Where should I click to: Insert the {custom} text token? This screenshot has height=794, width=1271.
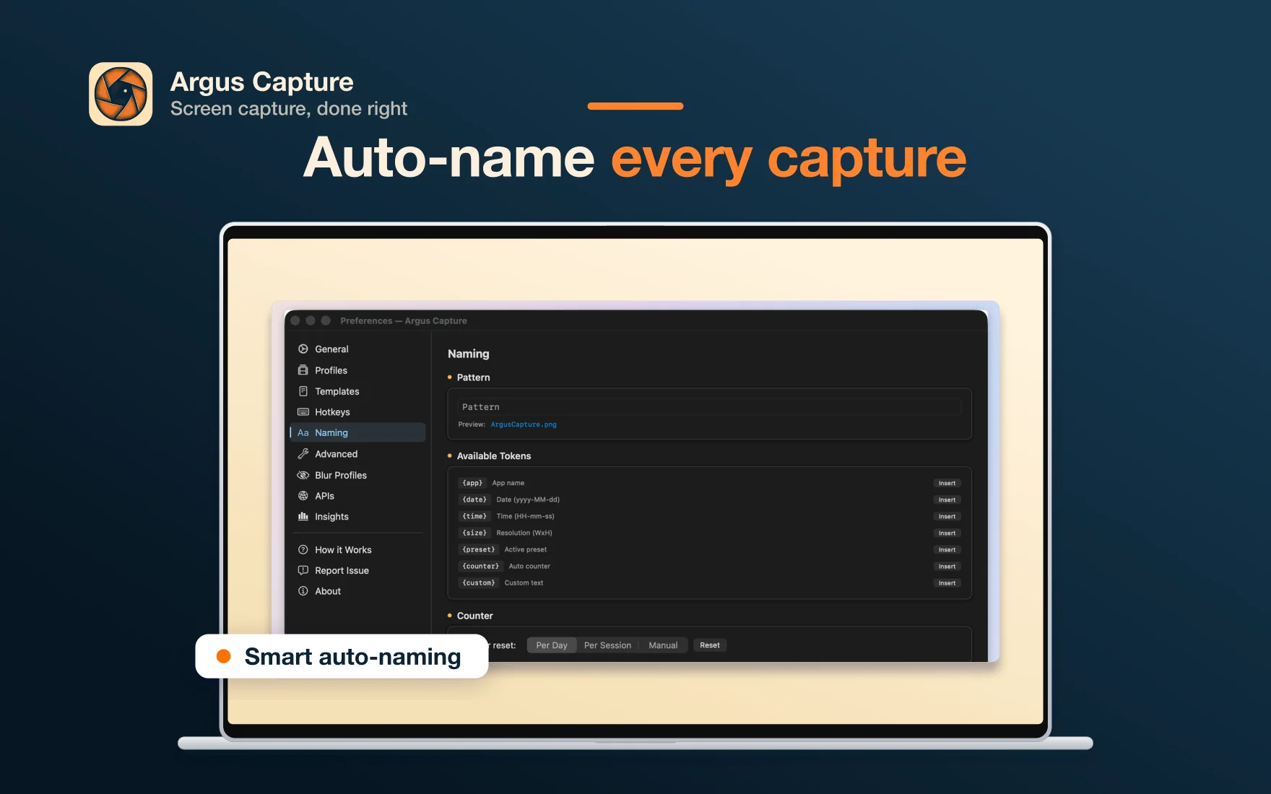[x=947, y=583]
